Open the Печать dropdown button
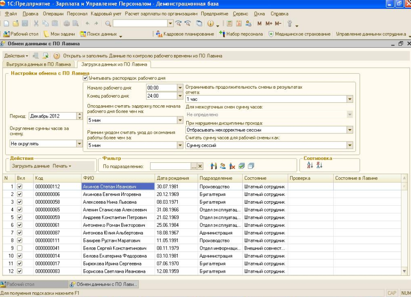411x297 pixels. [62, 166]
